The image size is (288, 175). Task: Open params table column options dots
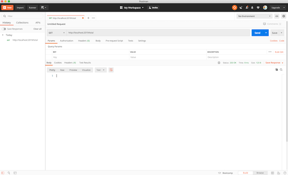point(270,52)
